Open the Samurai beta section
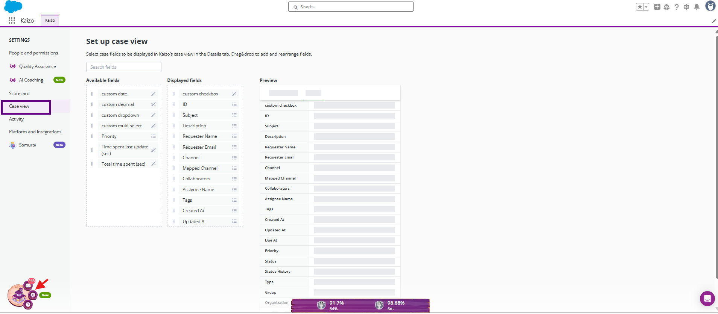 [x=27, y=145]
